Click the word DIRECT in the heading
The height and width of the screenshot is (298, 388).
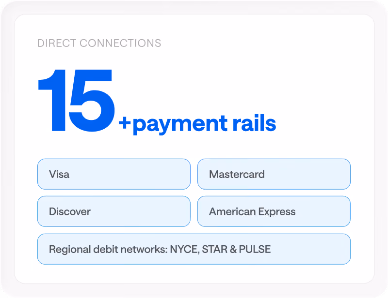[57, 43]
